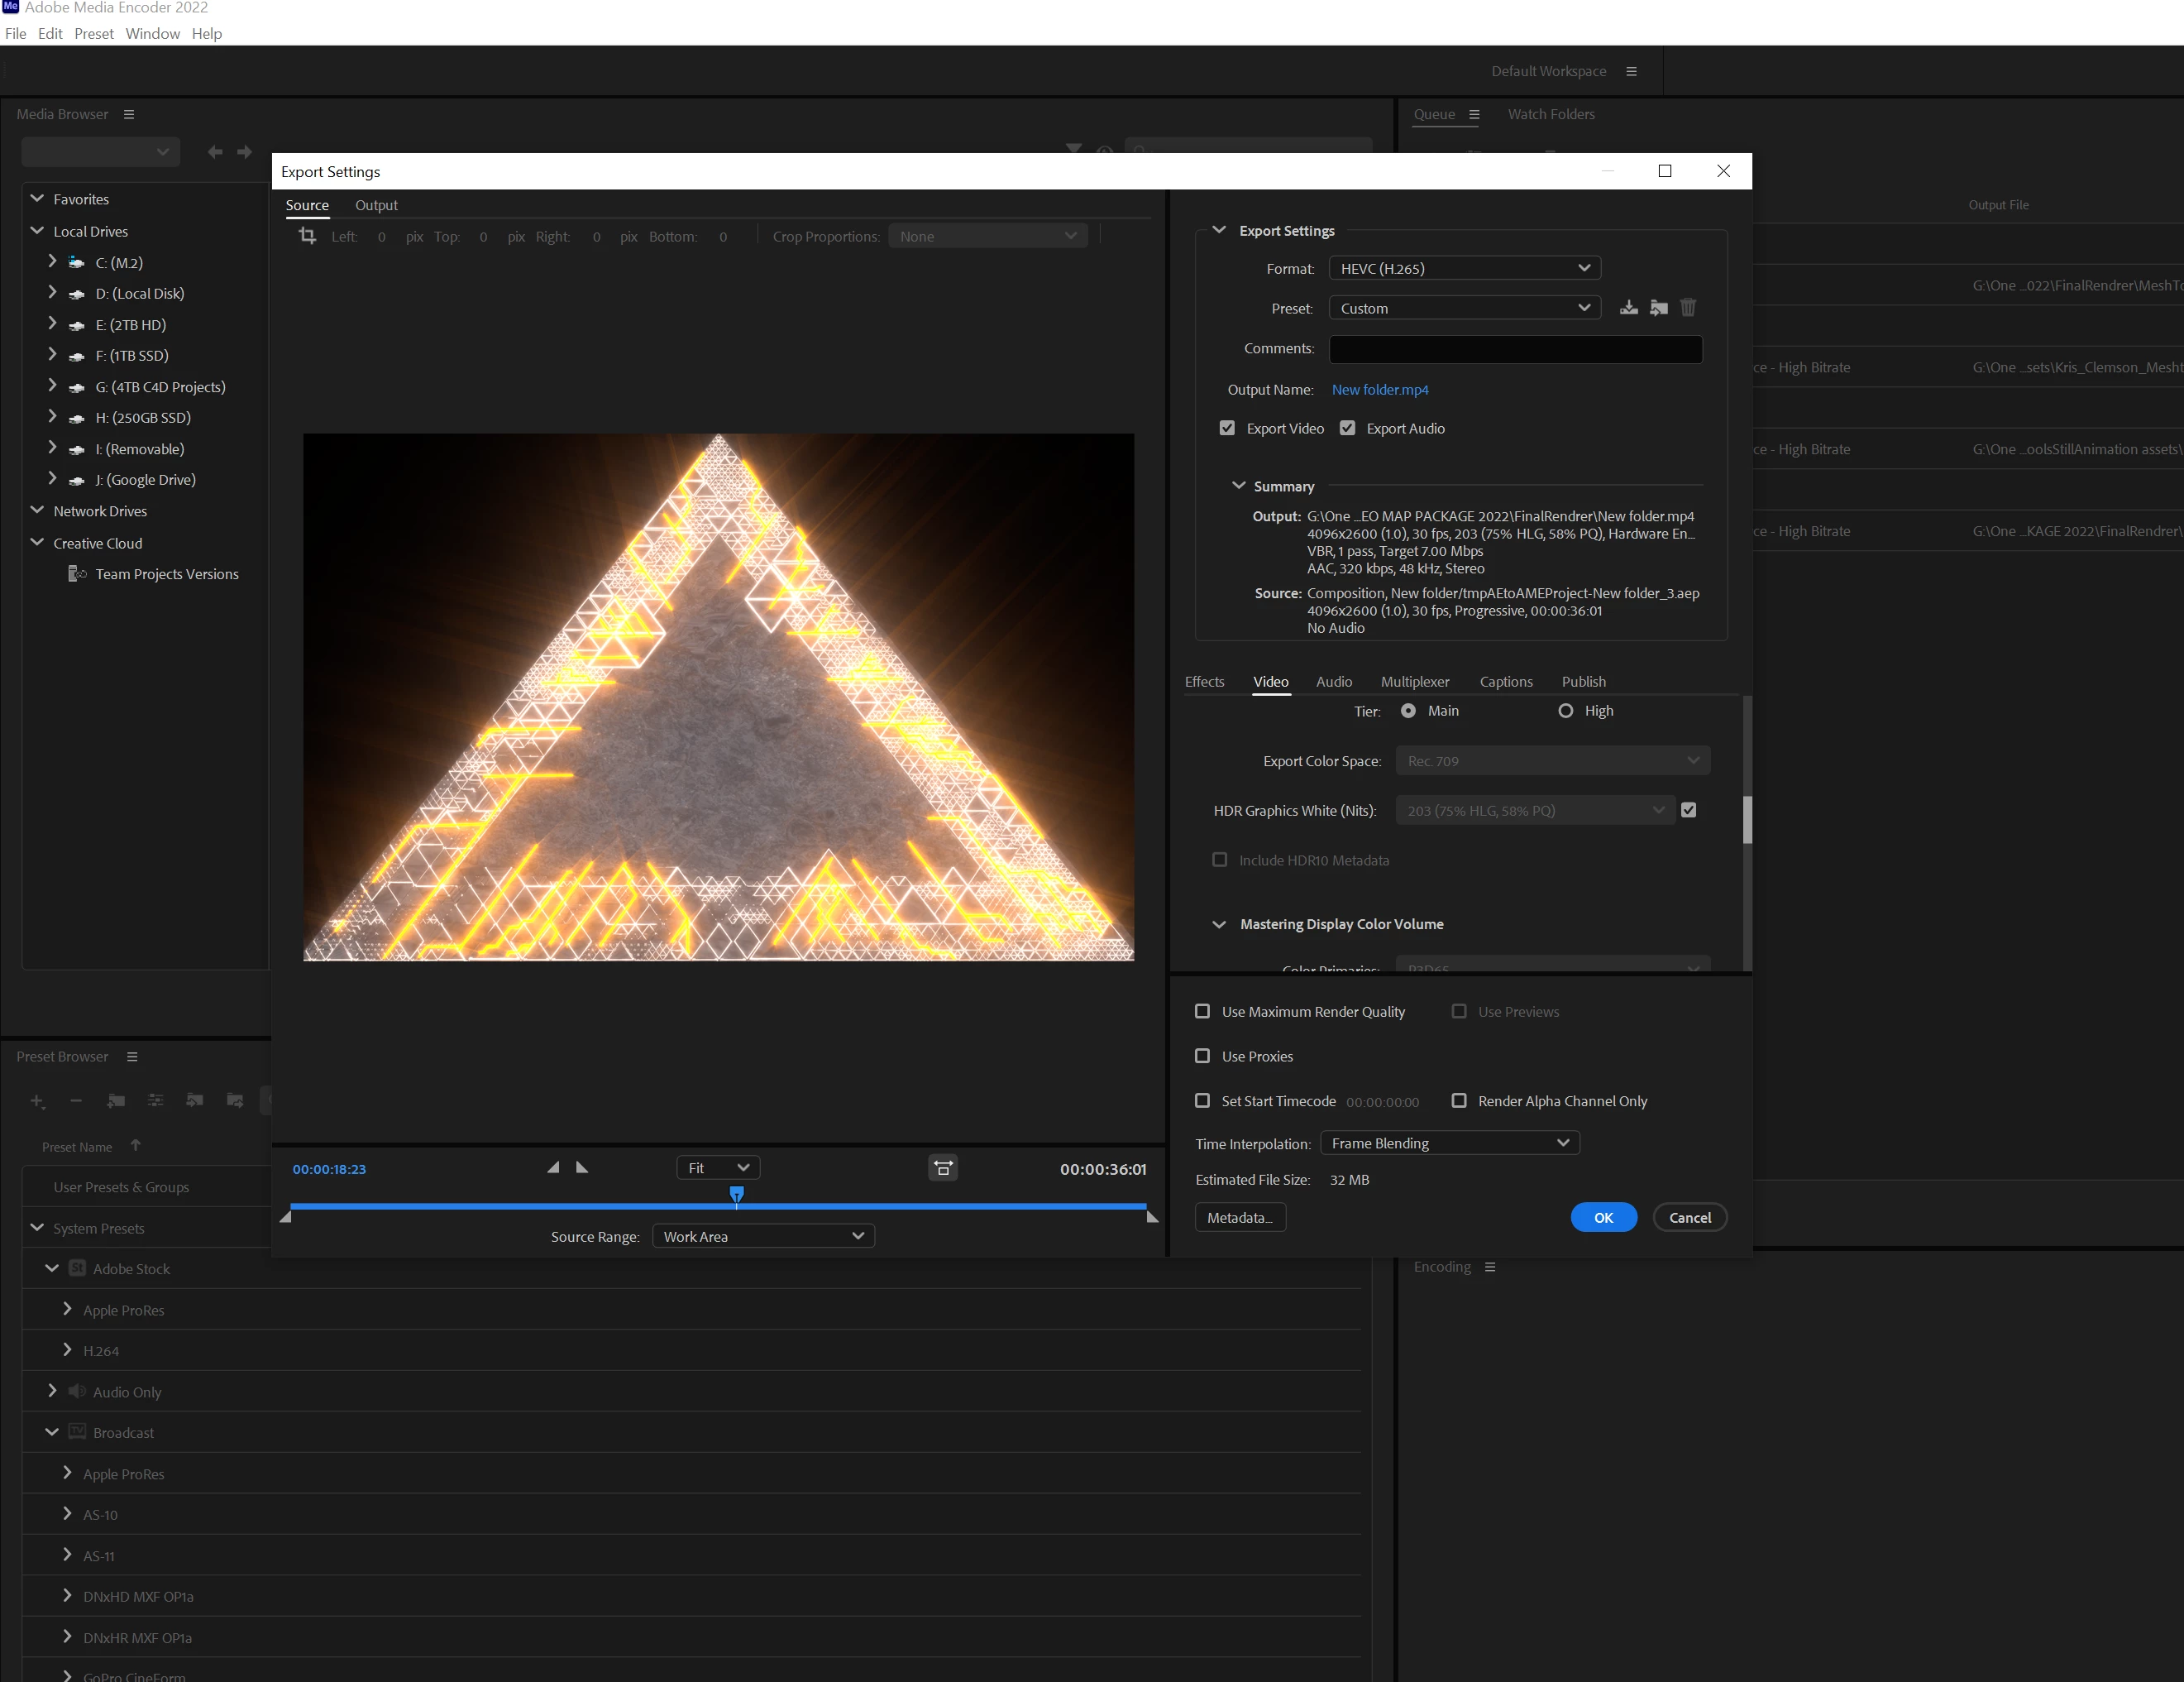Open the Preset menu in menu bar

tap(94, 33)
